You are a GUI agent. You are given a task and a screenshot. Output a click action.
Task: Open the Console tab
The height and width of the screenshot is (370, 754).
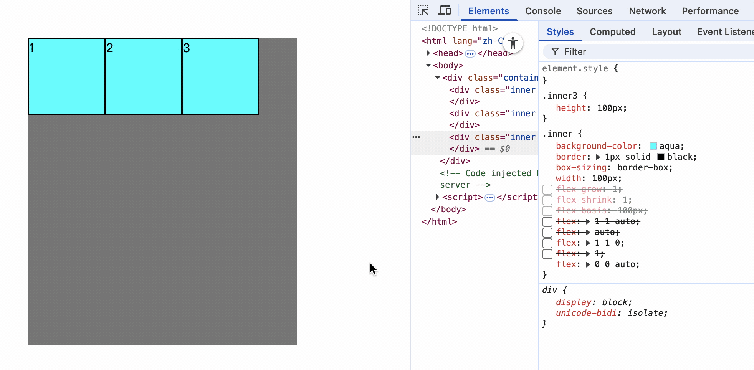tap(543, 11)
